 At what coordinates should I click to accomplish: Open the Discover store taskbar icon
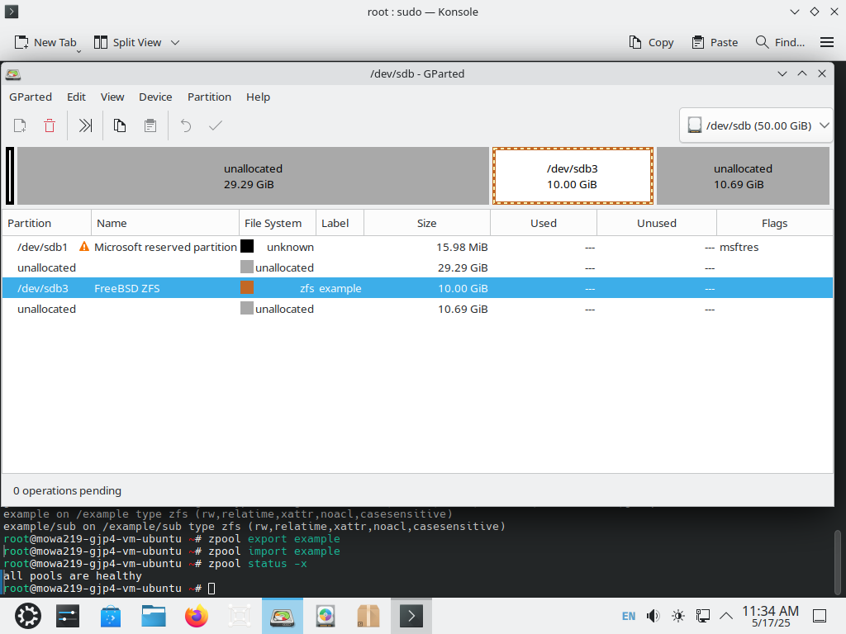111,616
